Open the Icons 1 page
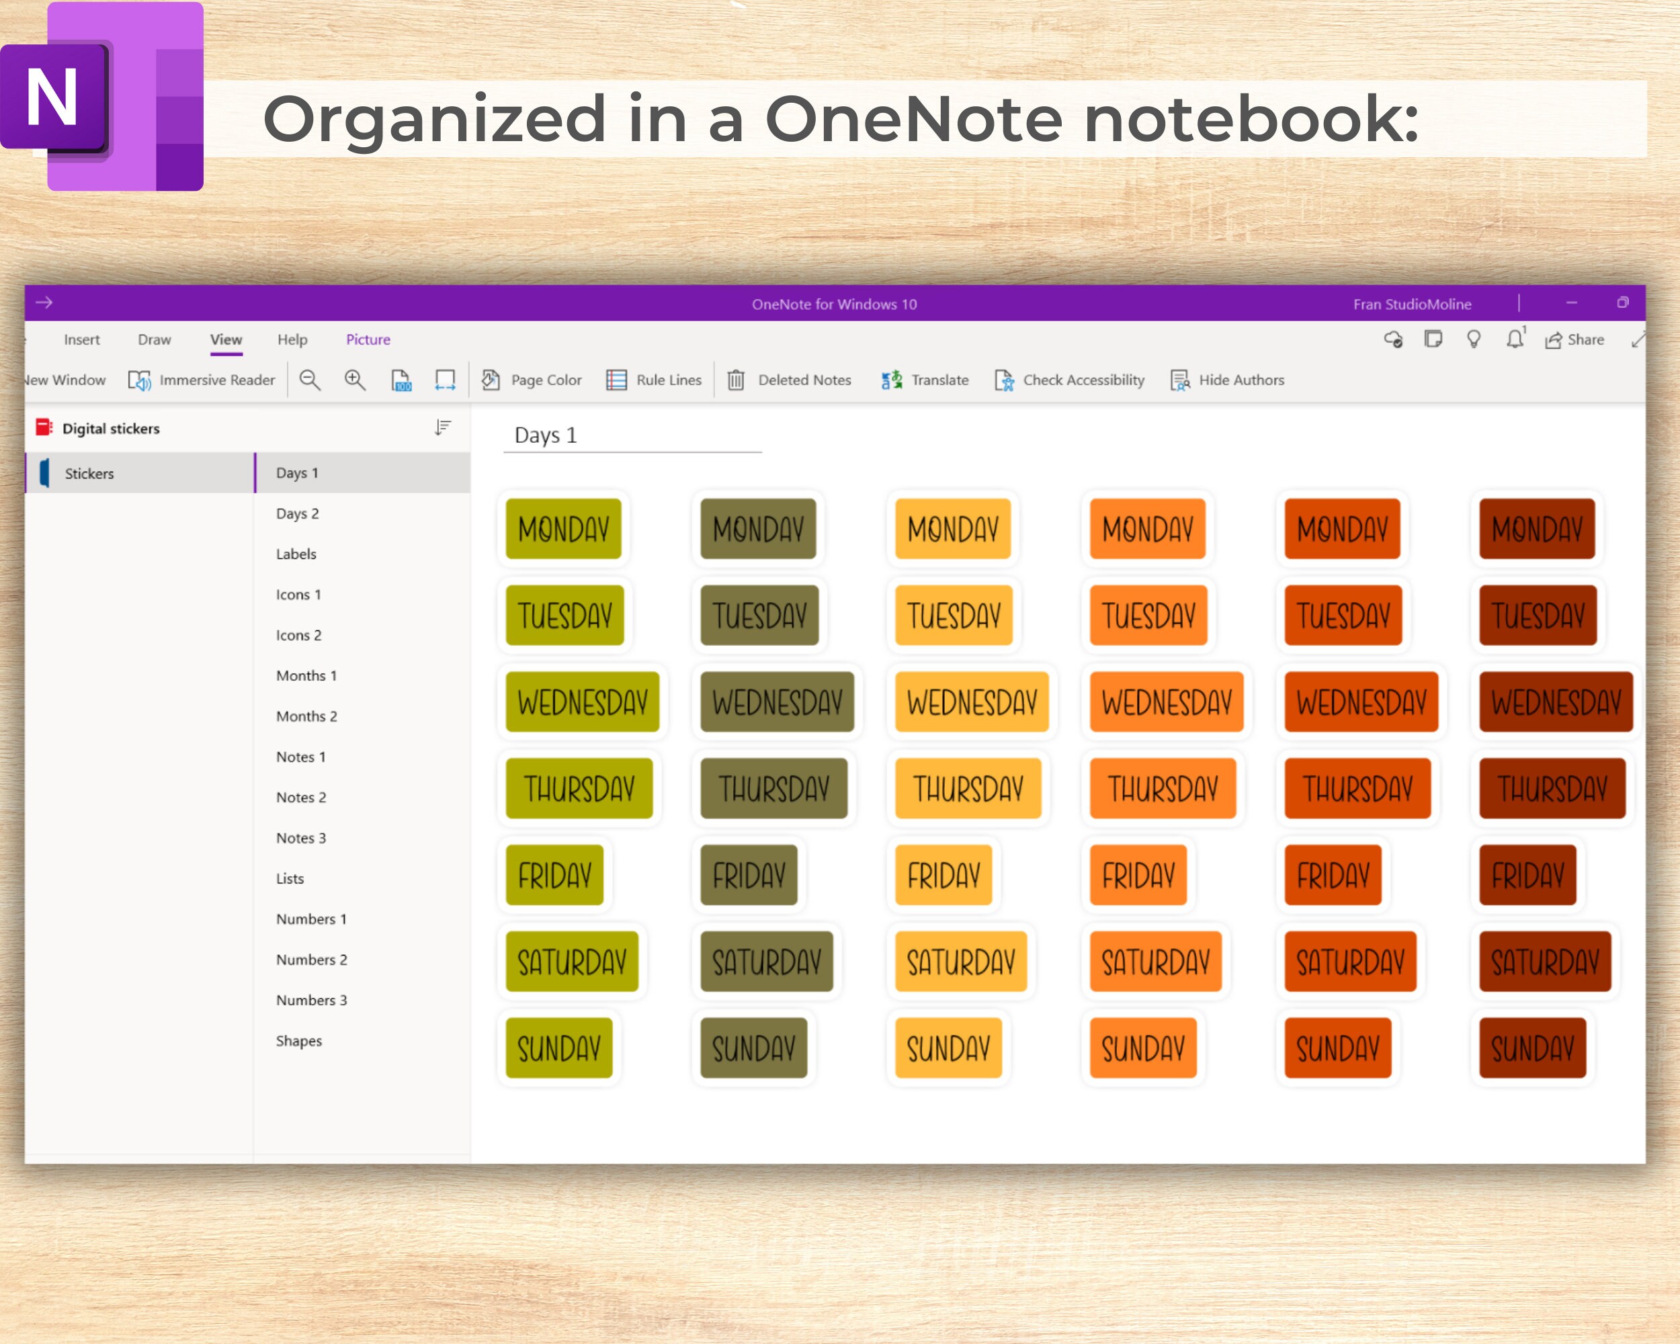 363,595
